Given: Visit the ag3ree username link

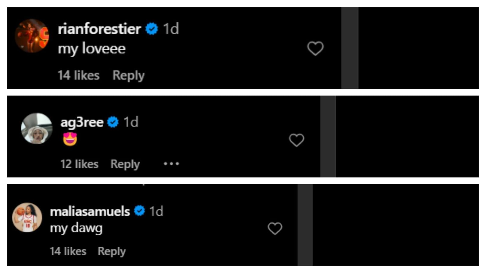Looking at the screenshot, I should pos(82,122).
